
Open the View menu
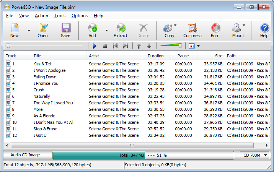[x=24, y=16]
